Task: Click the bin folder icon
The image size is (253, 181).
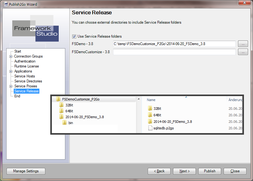Action: click(x=64, y=123)
